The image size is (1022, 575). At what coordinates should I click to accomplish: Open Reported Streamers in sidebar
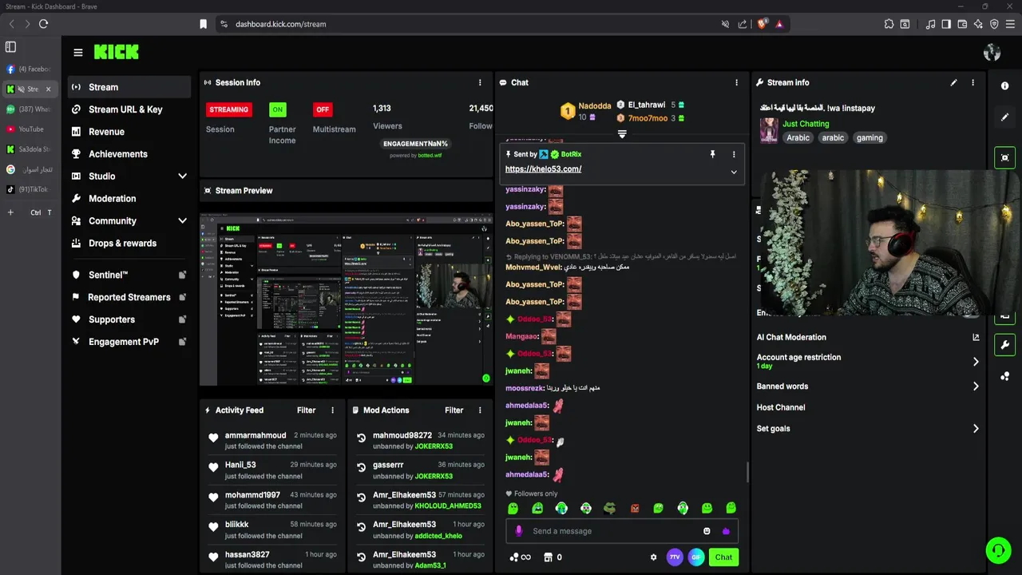click(128, 297)
